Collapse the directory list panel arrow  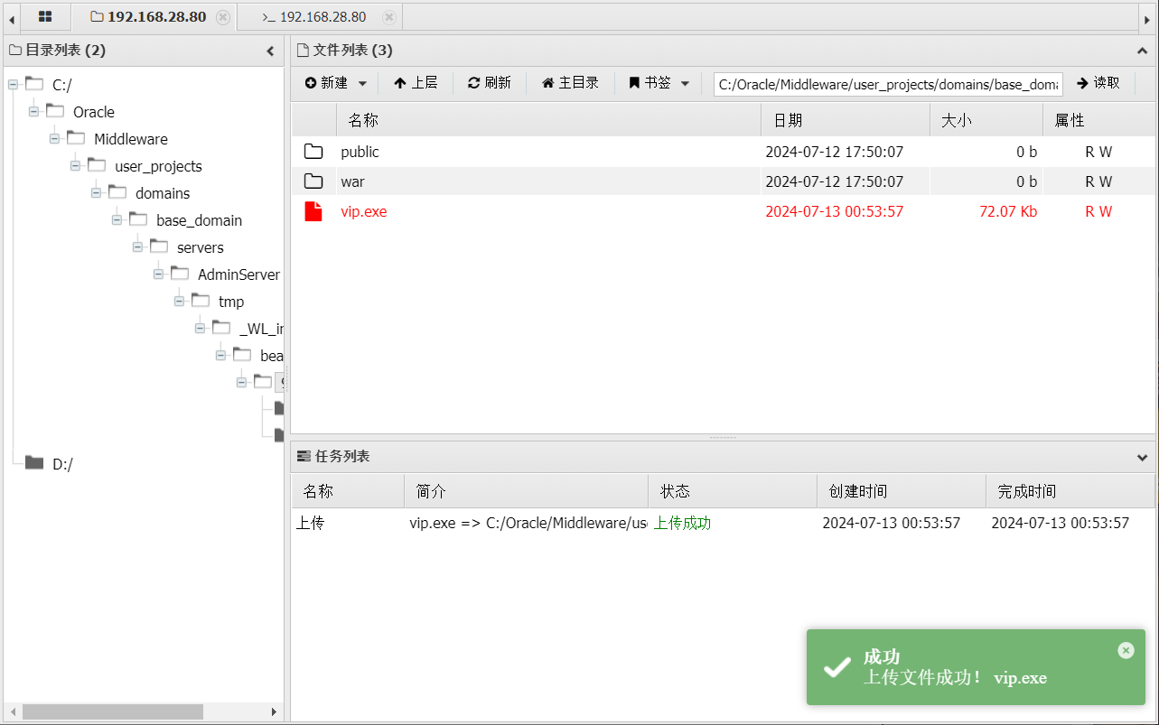click(x=270, y=51)
